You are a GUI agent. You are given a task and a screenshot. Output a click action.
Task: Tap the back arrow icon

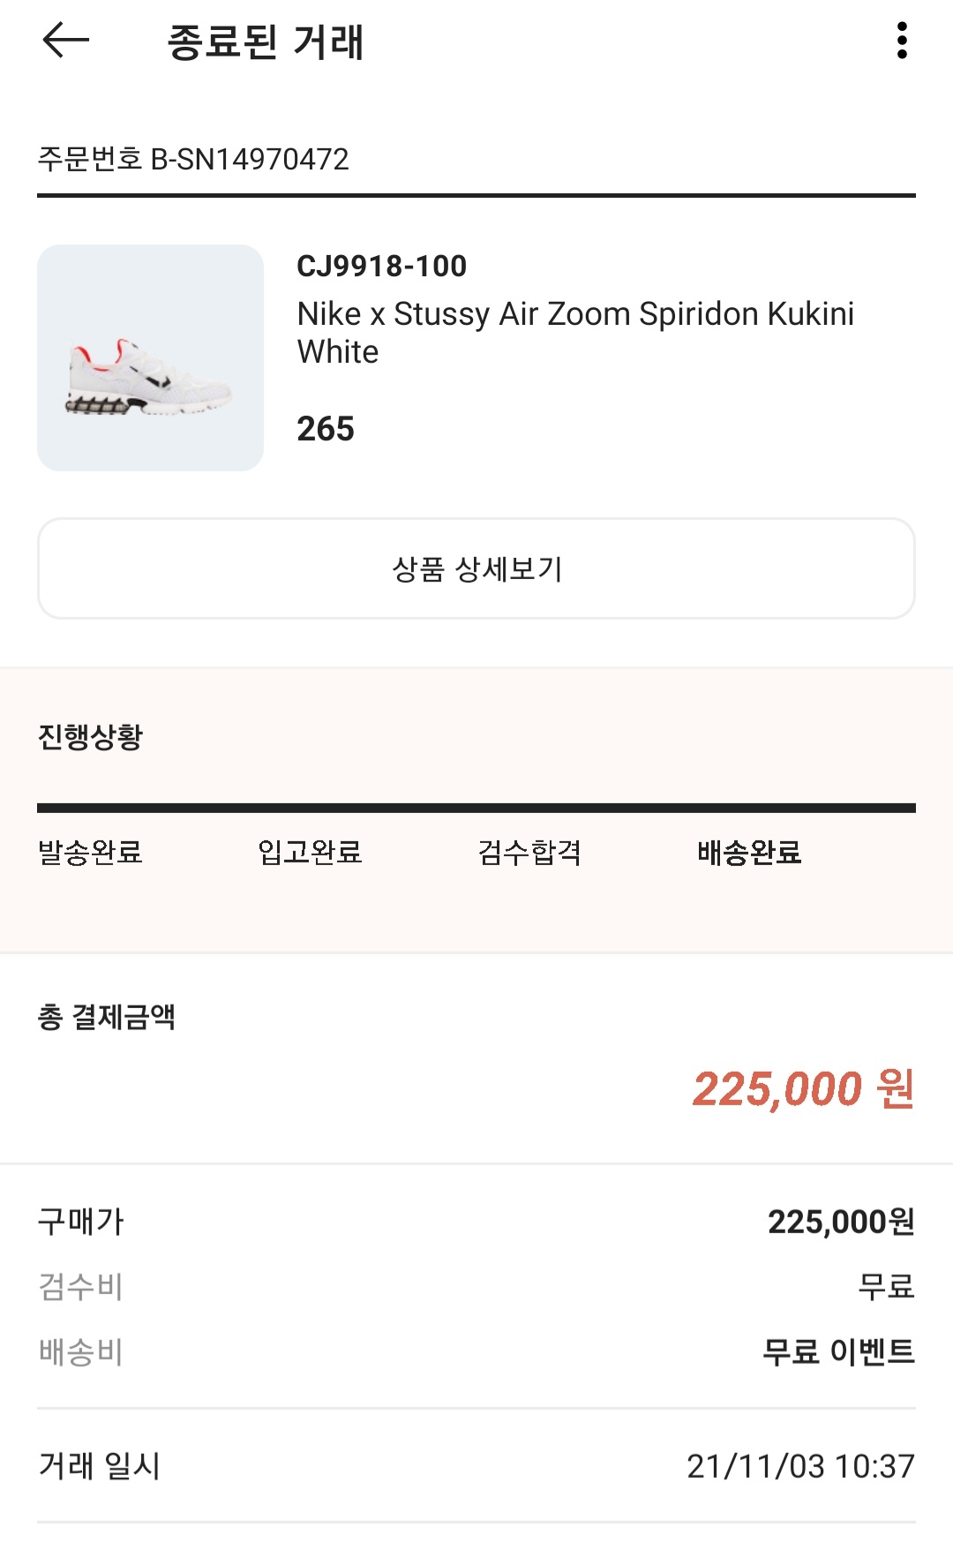coord(66,41)
